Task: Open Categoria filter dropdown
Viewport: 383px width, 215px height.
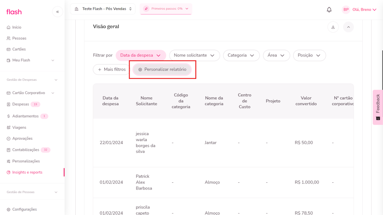Action: [x=241, y=55]
